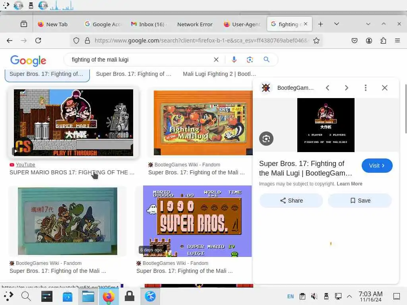The width and height of the screenshot is (407, 305).
Task: Click Lens search button on preview image
Action: coord(266,139)
